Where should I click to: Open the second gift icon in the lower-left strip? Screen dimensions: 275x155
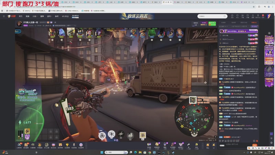click(26, 145)
